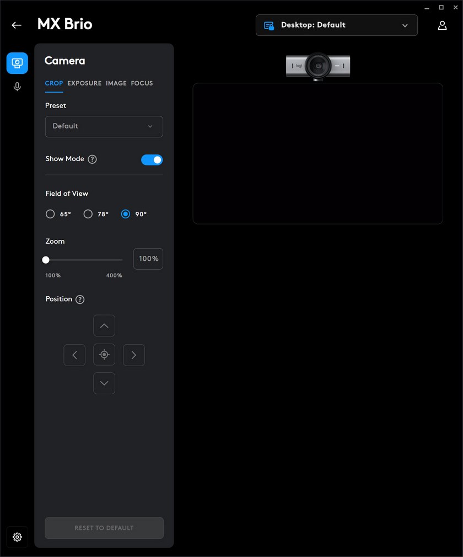Select 65° field of view

tap(50, 214)
